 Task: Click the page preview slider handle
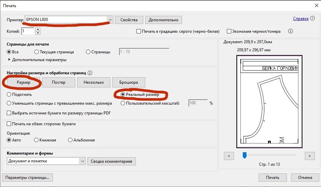pyautogui.click(x=245, y=155)
